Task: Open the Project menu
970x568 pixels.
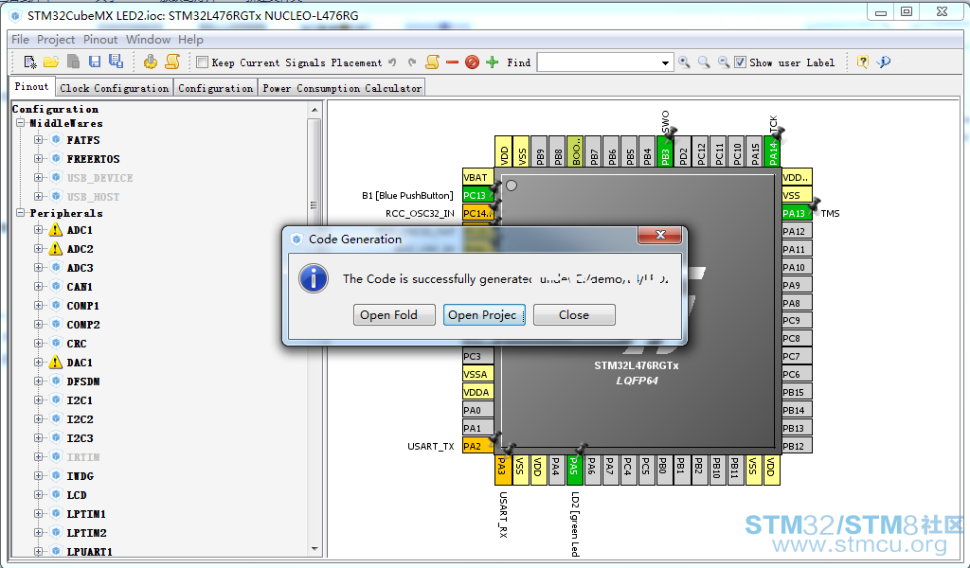Action: (56, 40)
